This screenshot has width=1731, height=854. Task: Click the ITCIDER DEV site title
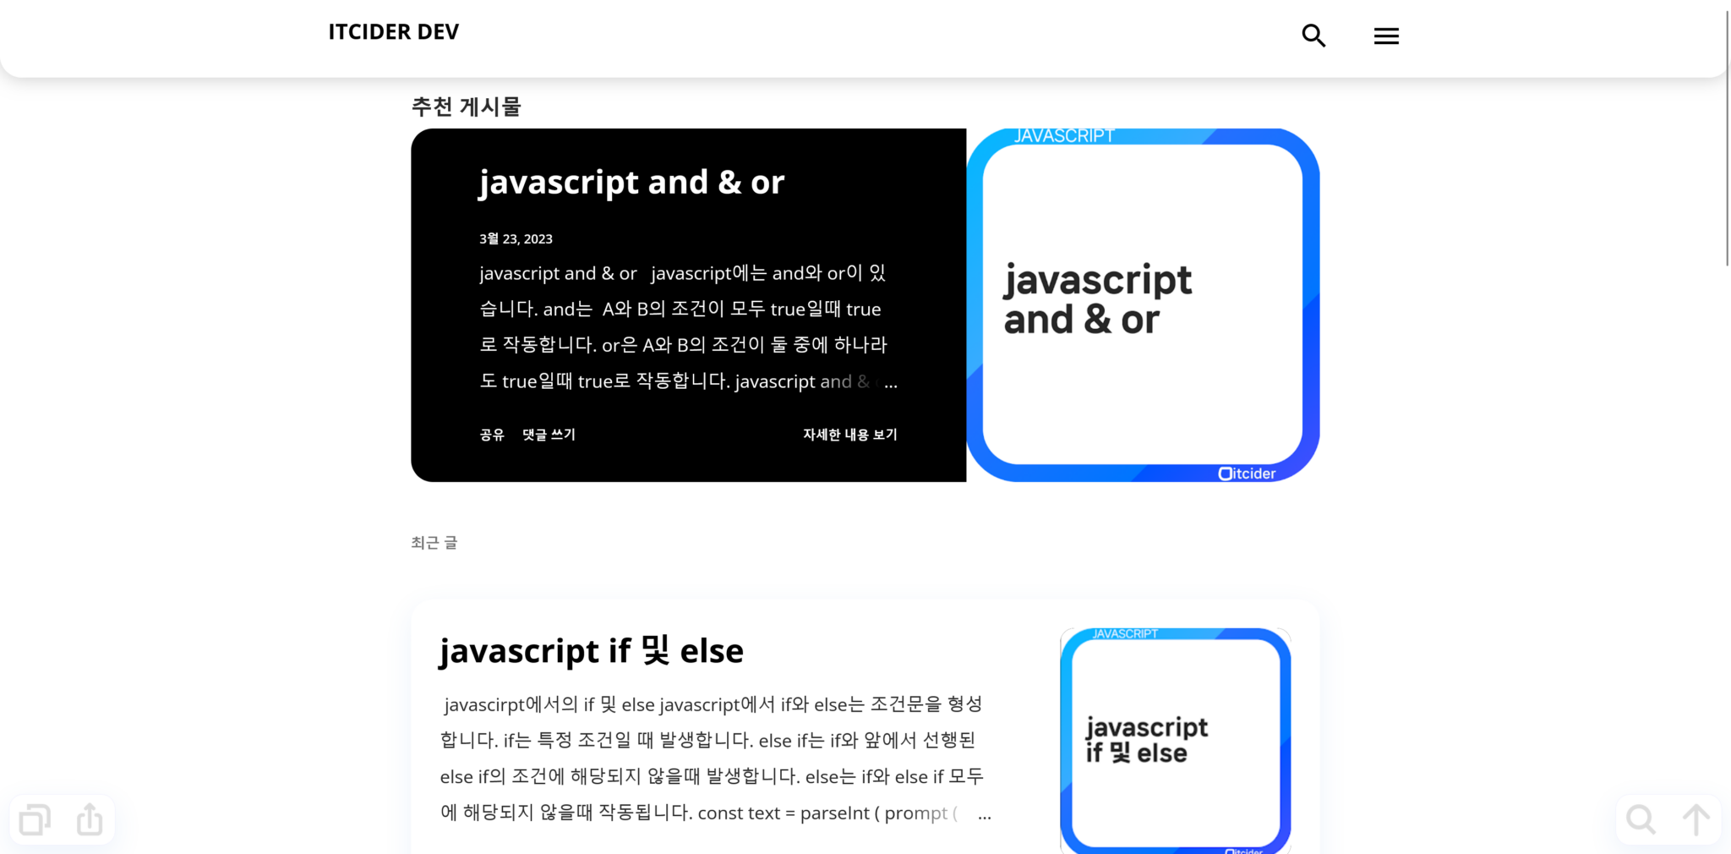(393, 31)
